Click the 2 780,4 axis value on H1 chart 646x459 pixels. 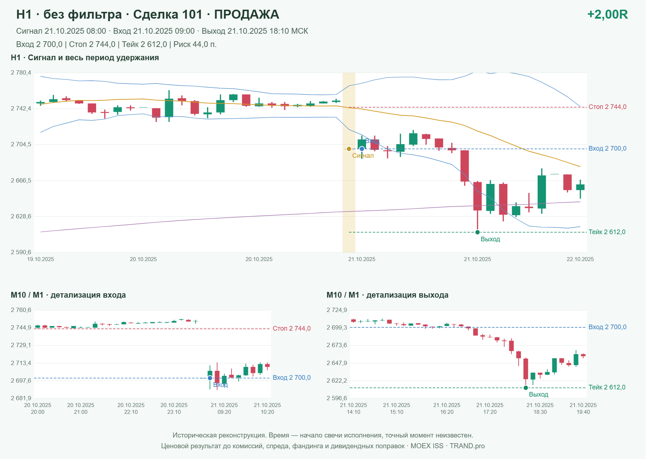click(x=21, y=73)
